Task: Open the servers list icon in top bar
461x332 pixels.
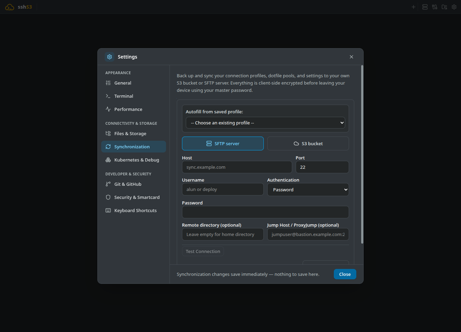Action: coord(425,7)
